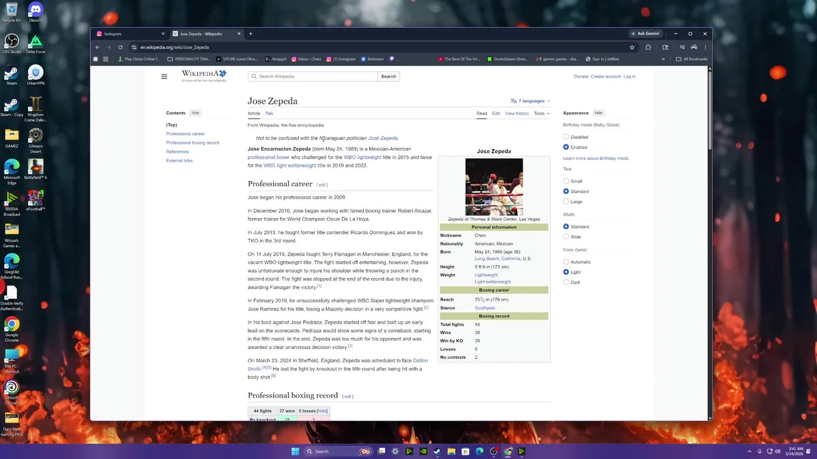Viewport: 817px width, 459px height.
Task: Hide the boxing record summary table
Action: point(322,411)
